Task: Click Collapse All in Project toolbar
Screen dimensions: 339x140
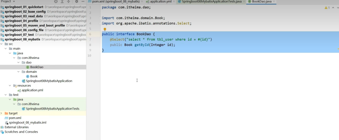Action: tap(69, 2)
